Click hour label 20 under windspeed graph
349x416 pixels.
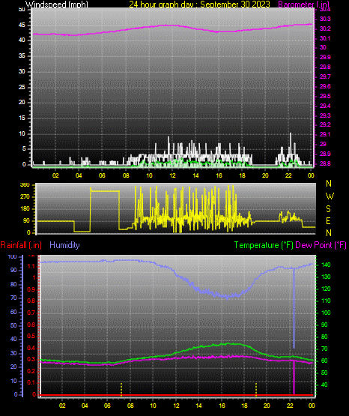click(x=265, y=175)
